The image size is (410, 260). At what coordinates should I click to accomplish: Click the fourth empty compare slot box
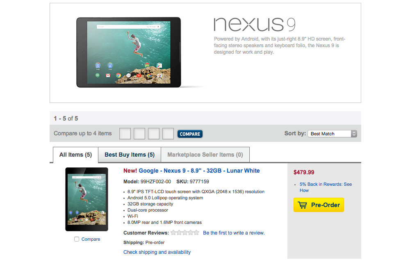click(x=168, y=134)
